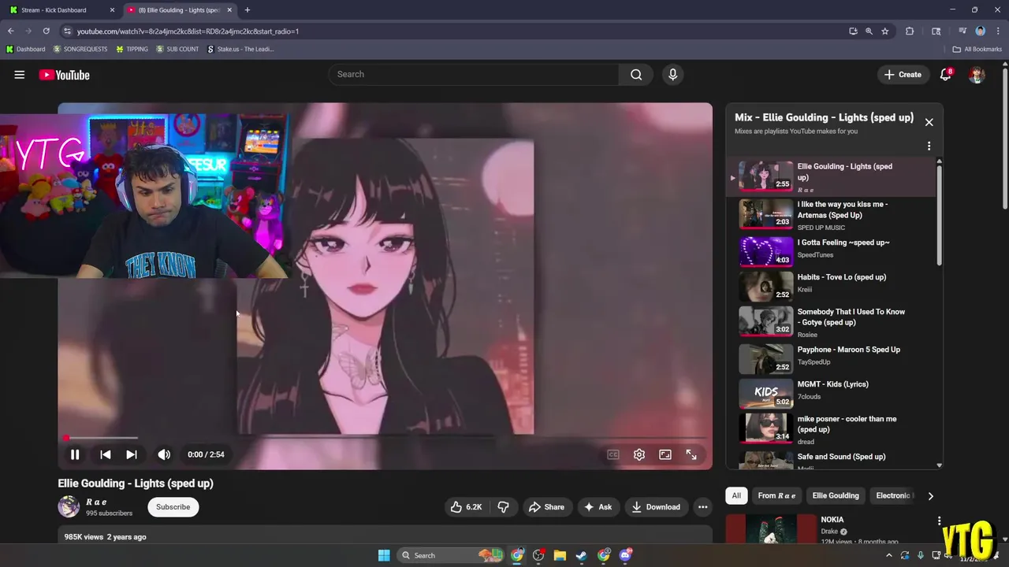Open the Windows Start menu
Viewport: 1009px width, 567px height.
pos(384,555)
